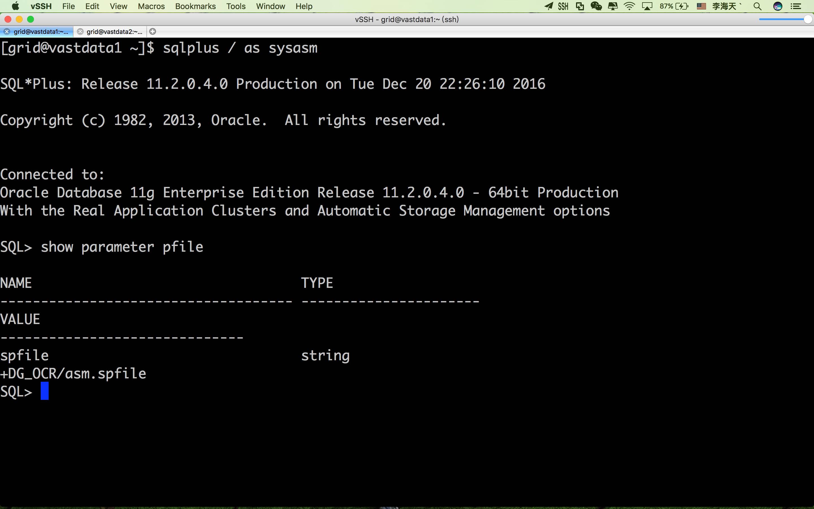The width and height of the screenshot is (814, 509).
Task: Click the Copyright Oracle line
Action: coord(223,120)
